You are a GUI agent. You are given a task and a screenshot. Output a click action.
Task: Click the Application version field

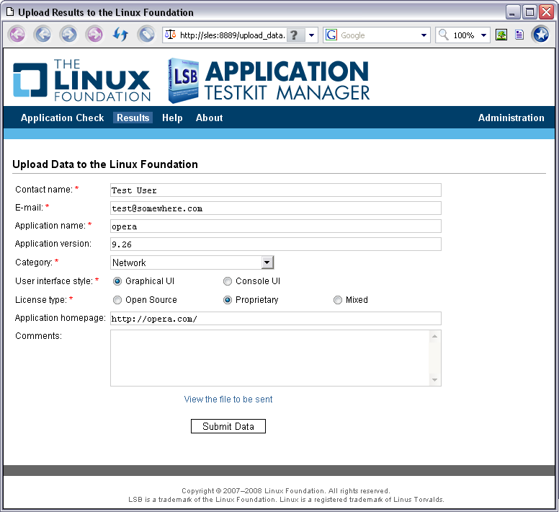coord(276,244)
